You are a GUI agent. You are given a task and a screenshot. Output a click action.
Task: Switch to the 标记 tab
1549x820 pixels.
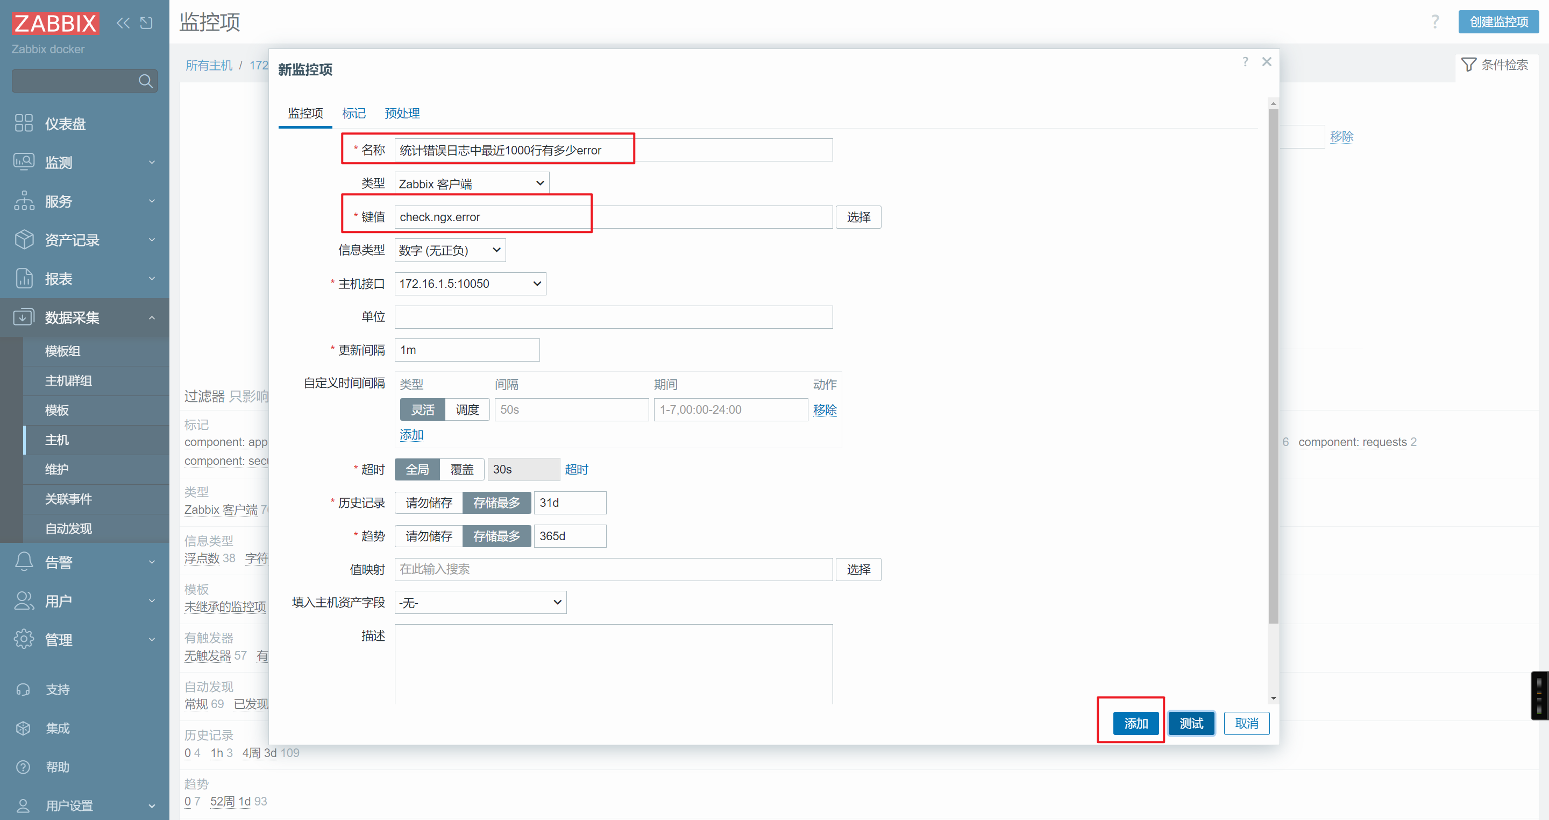(353, 113)
